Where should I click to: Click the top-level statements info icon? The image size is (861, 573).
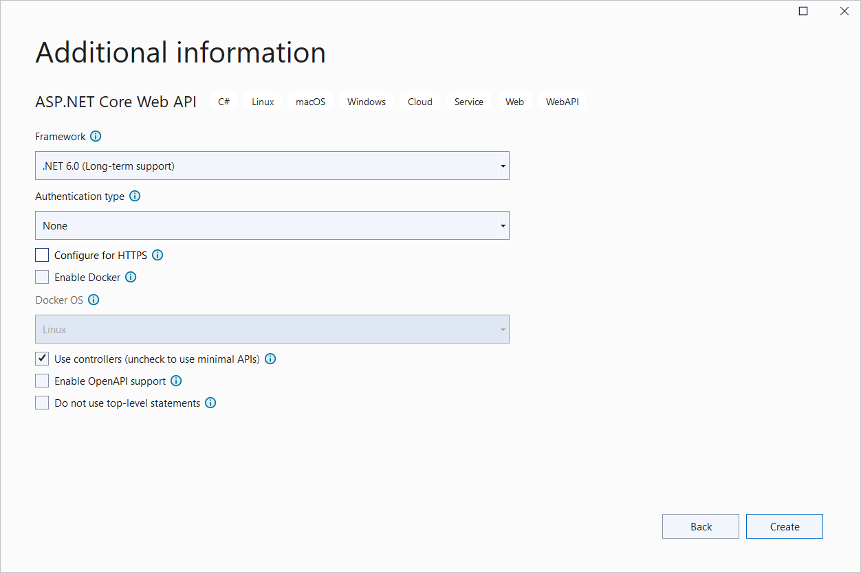pyautogui.click(x=210, y=403)
